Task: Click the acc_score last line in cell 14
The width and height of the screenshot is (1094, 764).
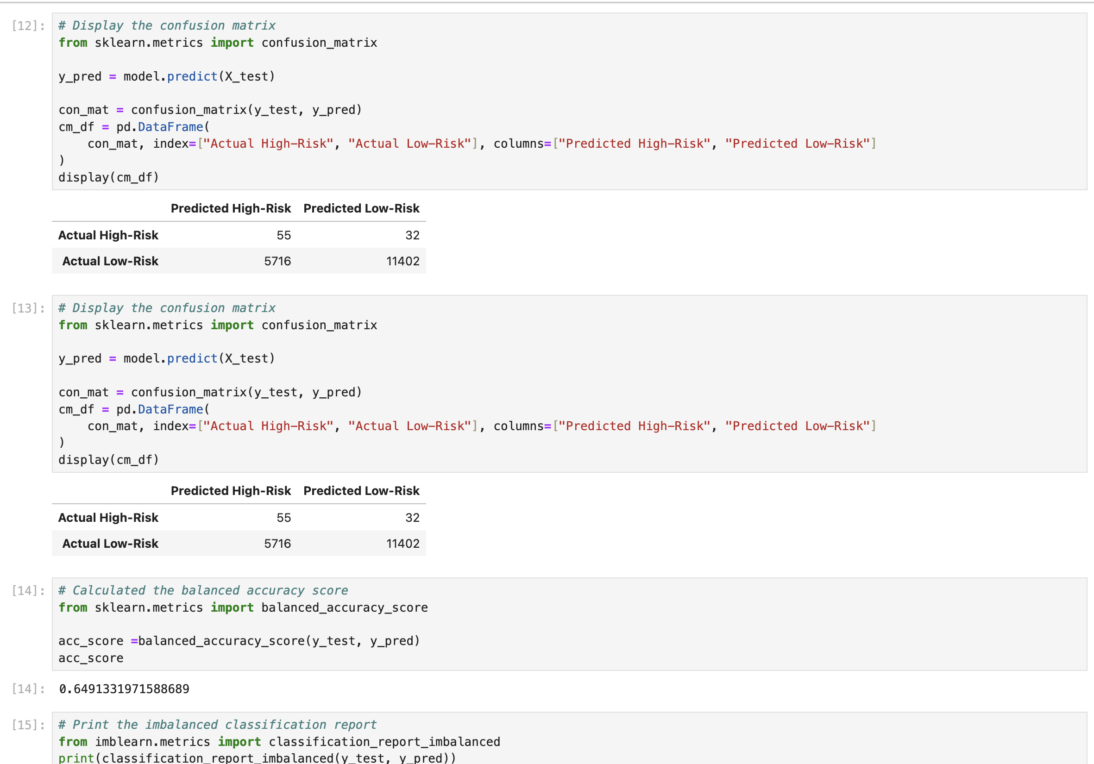Action: (x=91, y=658)
